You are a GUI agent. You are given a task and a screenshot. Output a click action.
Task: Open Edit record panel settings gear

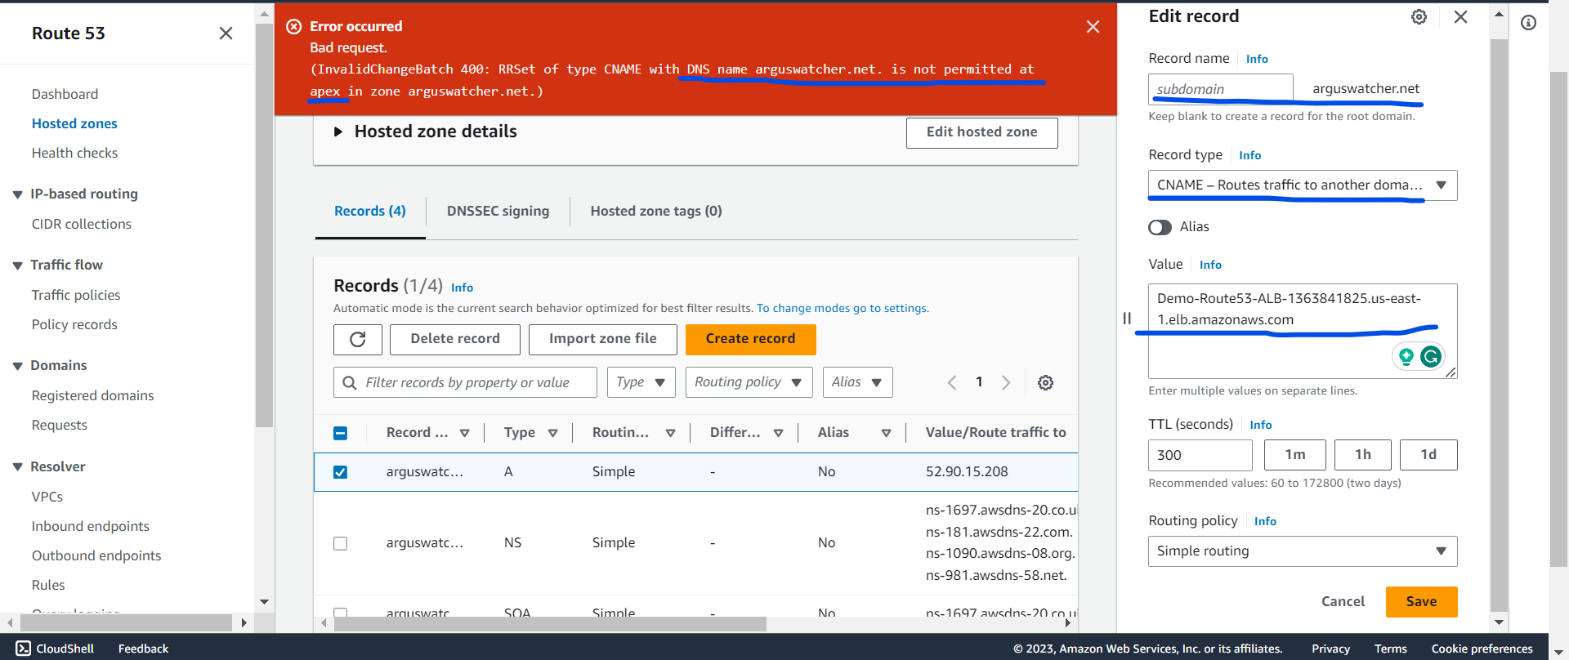tap(1419, 17)
